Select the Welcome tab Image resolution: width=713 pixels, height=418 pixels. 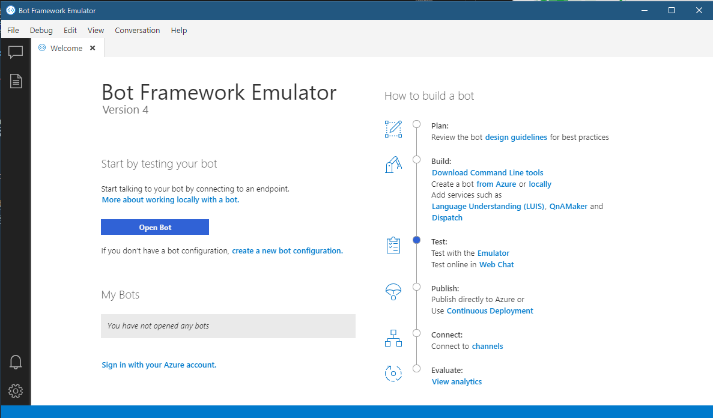tap(67, 48)
